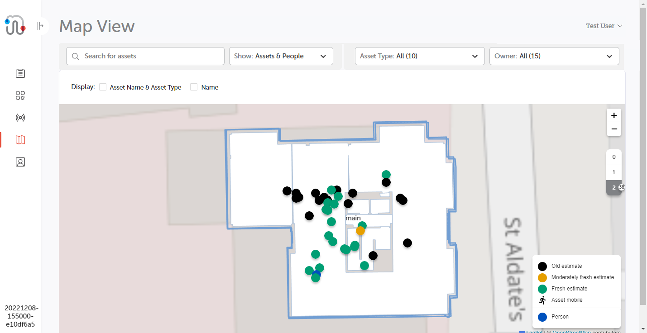Zoom in the map with plus button
Screen dimensions: 647x333
pyautogui.click(x=613, y=115)
